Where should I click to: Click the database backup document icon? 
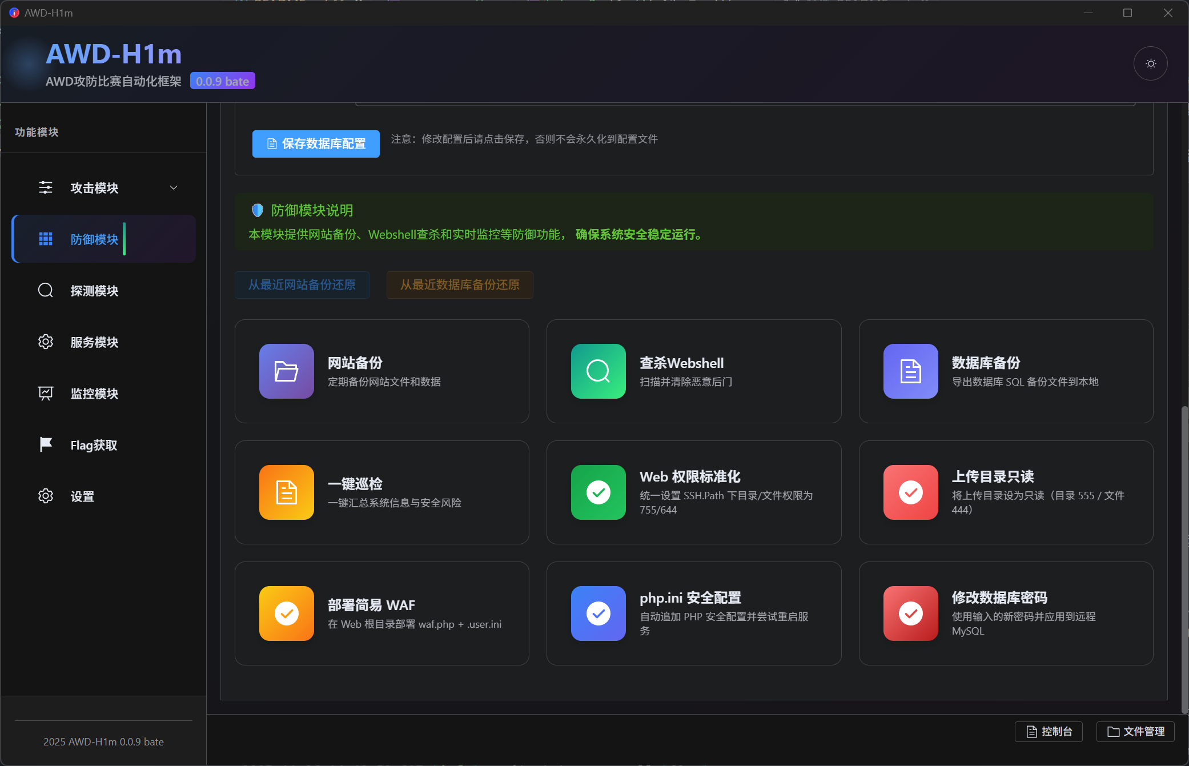pyautogui.click(x=910, y=371)
